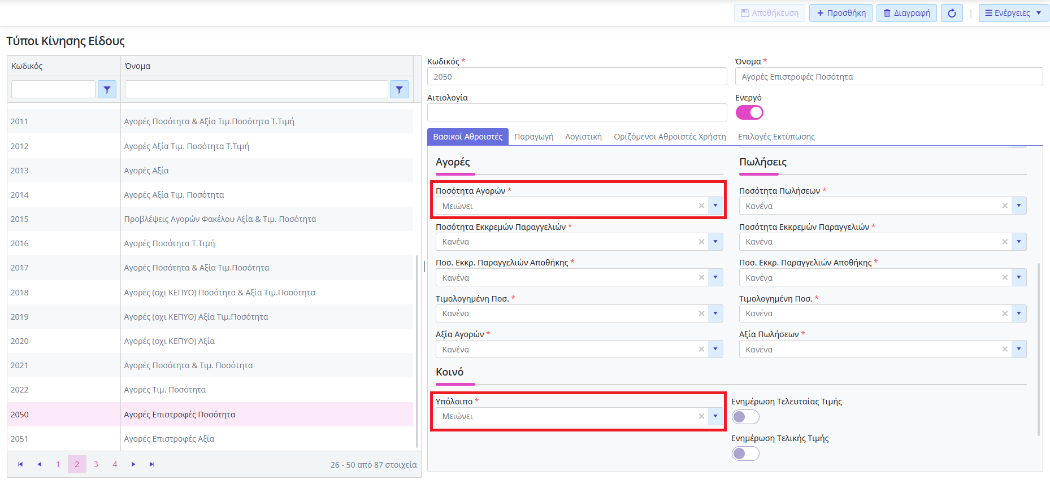Open the Ενέργειες actions menu
The image size is (1050, 484).
pos(1013,13)
